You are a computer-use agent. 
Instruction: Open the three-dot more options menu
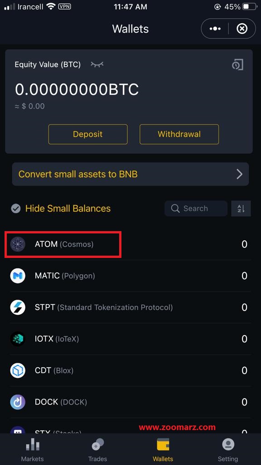(215, 29)
